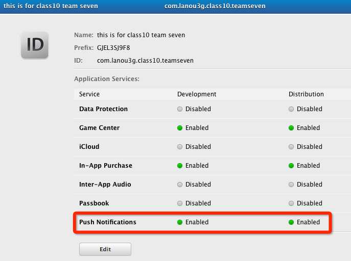
Task: Click the gray Inter-App Audio Distribution dot
Action: click(x=291, y=185)
